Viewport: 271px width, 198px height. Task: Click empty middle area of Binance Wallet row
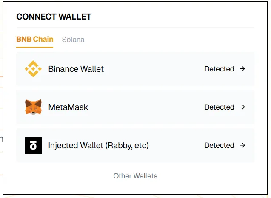pos(153,69)
